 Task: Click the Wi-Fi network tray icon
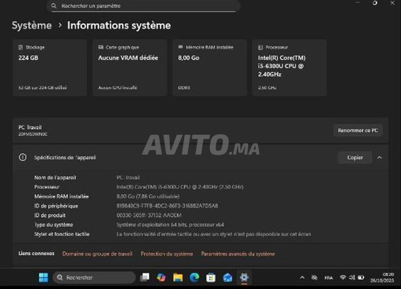tap(343, 277)
